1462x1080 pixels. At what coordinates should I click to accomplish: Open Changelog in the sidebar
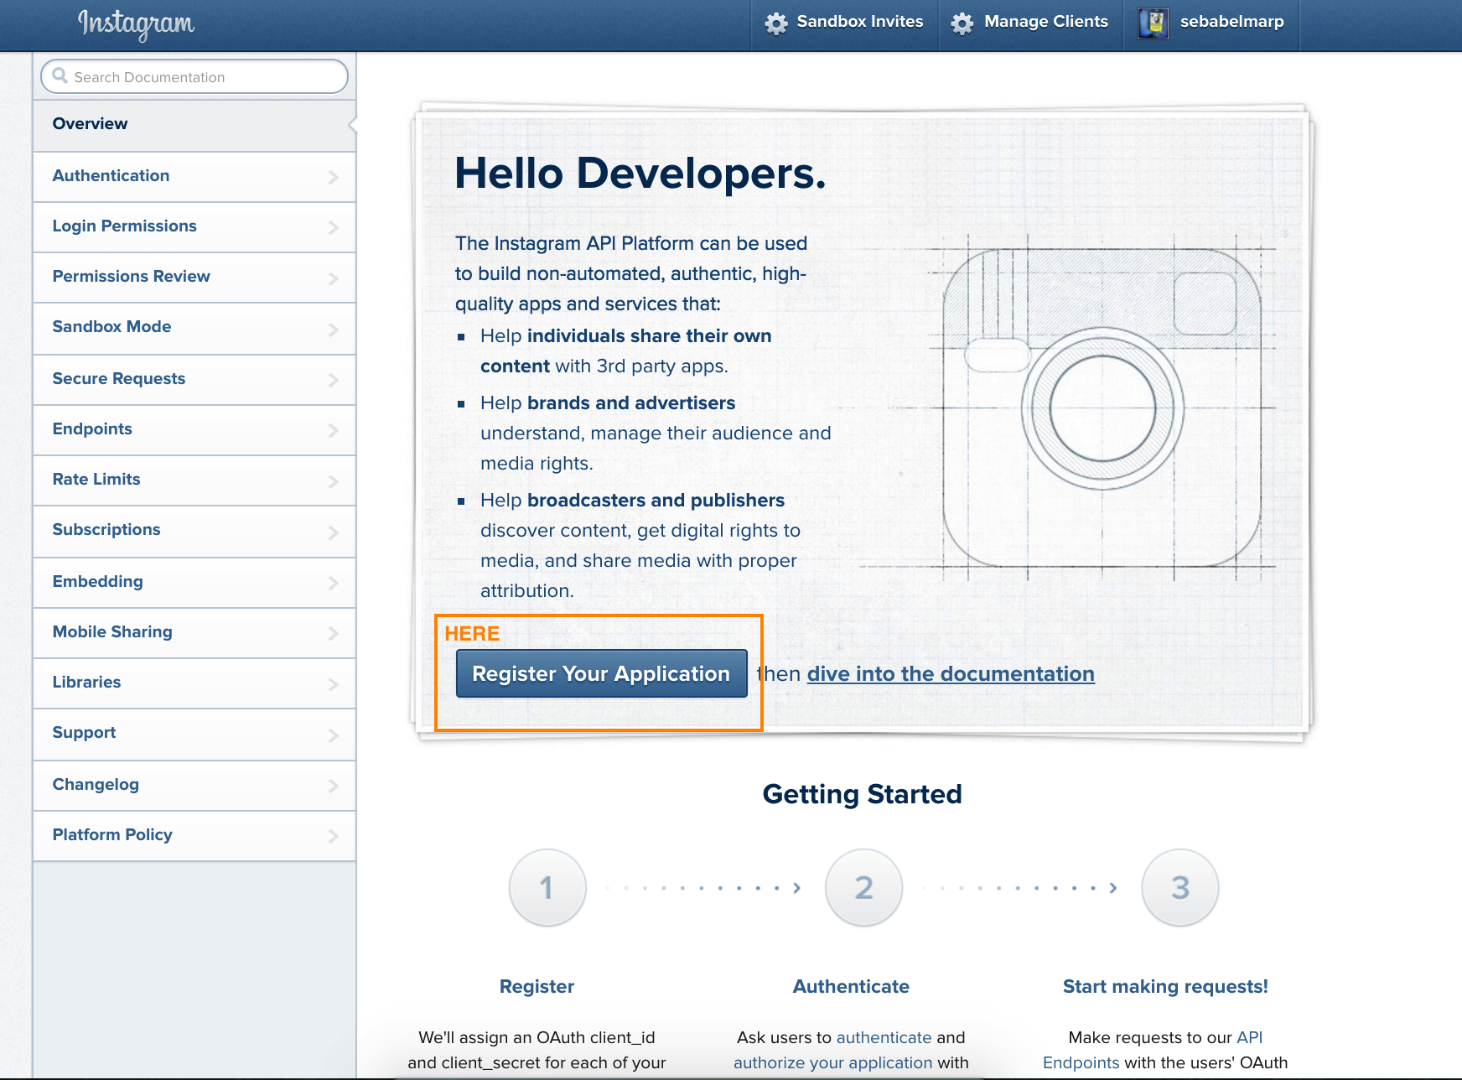click(x=194, y=785)
